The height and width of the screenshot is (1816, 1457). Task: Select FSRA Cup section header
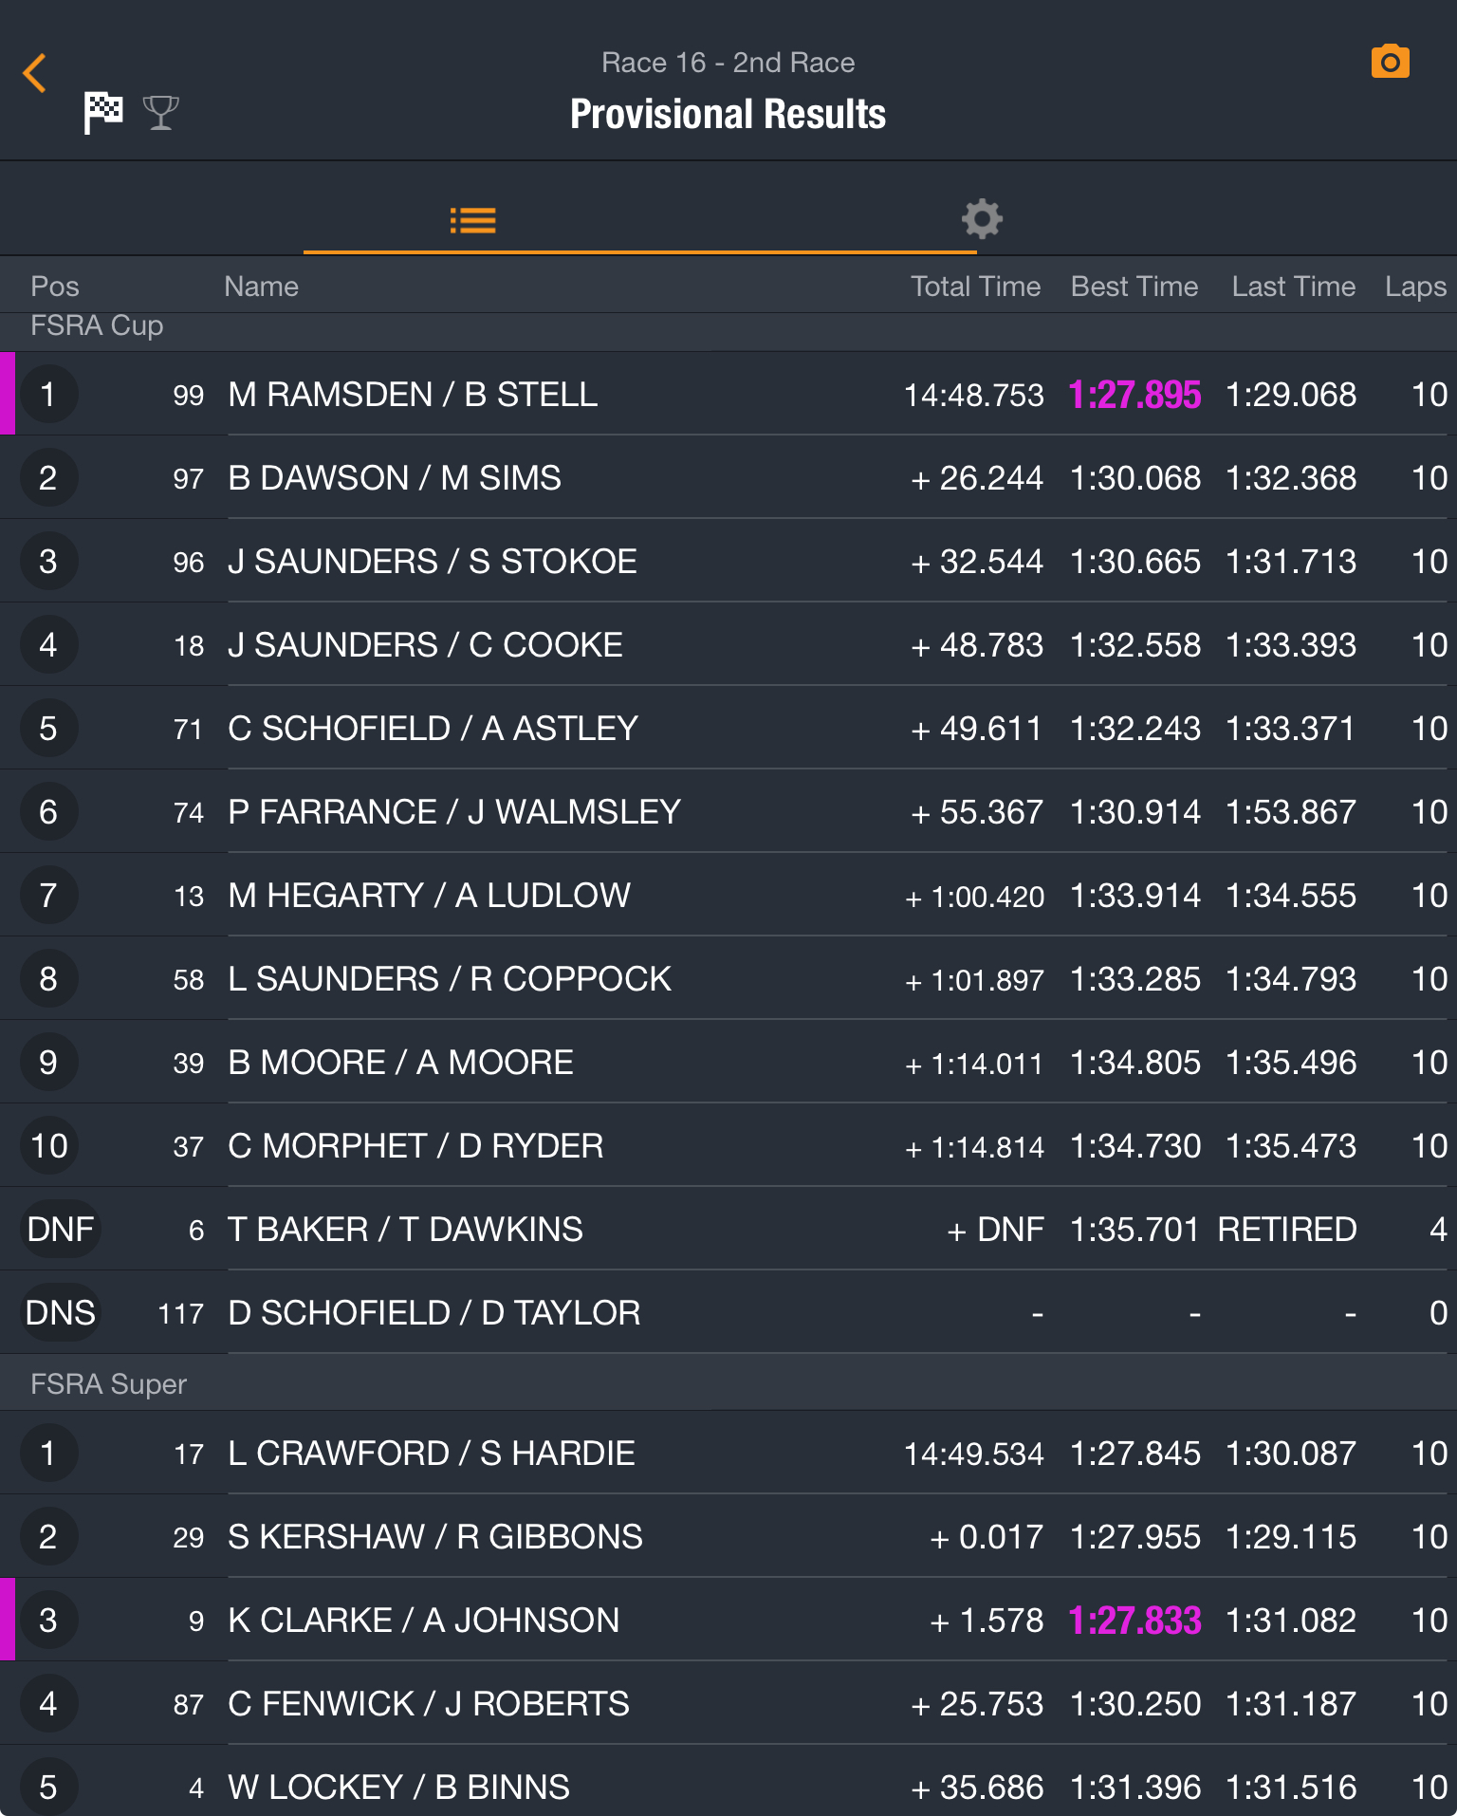click(97, 325)
